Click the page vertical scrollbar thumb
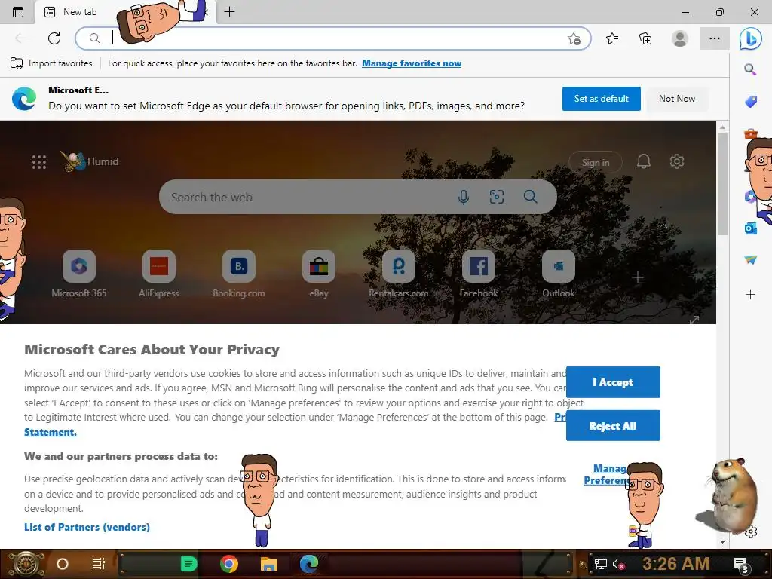 (x=722, y=184)
